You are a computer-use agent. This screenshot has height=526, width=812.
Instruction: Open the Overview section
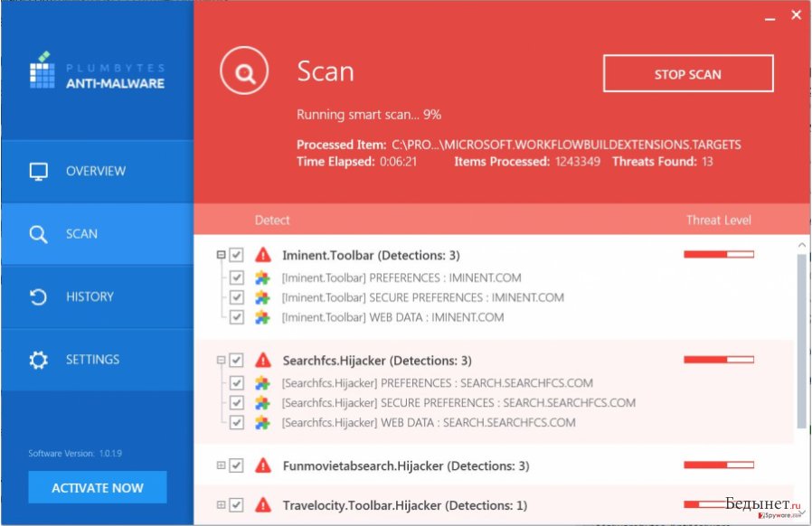tap(98, 172)
